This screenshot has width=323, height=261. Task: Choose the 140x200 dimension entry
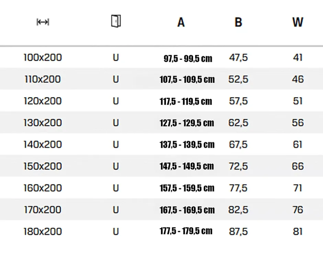point(43,145)
